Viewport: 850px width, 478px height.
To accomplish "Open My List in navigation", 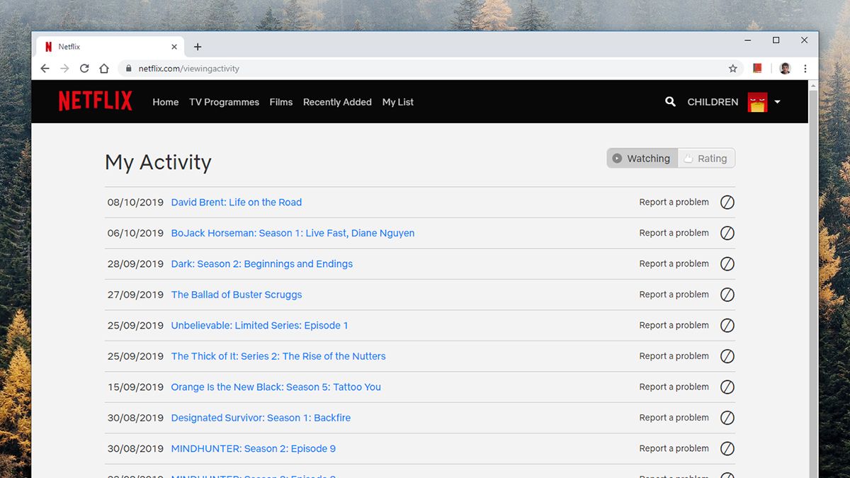I will click(x=398, y=102).
